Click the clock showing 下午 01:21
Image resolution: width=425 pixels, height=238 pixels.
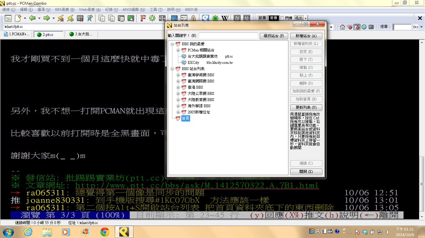tap(405, 232)
